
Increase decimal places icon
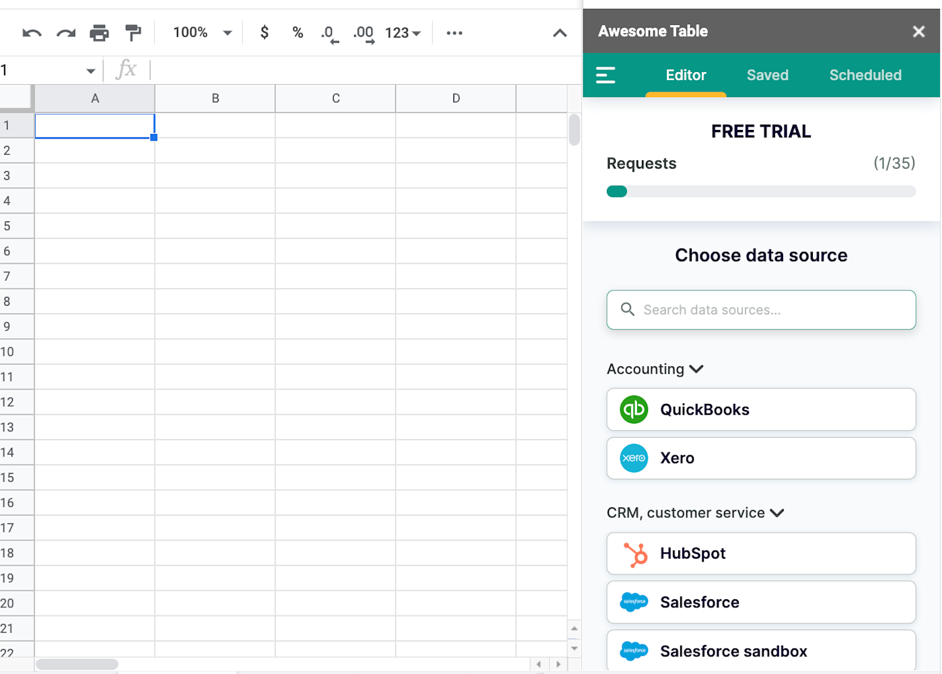click(363, 34)
